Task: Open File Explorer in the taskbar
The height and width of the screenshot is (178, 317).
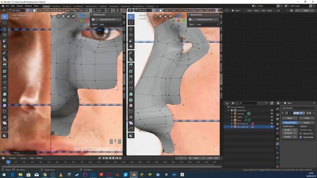Action: pyautogui.click(x=20, y=175)
